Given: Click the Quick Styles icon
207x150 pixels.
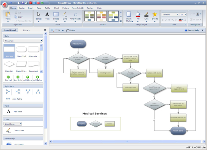Looking at the screenshot, I should point(129,14).
